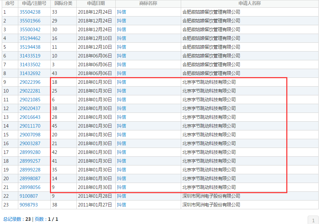
Task: Click the 抖信 link in row 29020437
Action: pyautogui.click(x=121, y=108)
